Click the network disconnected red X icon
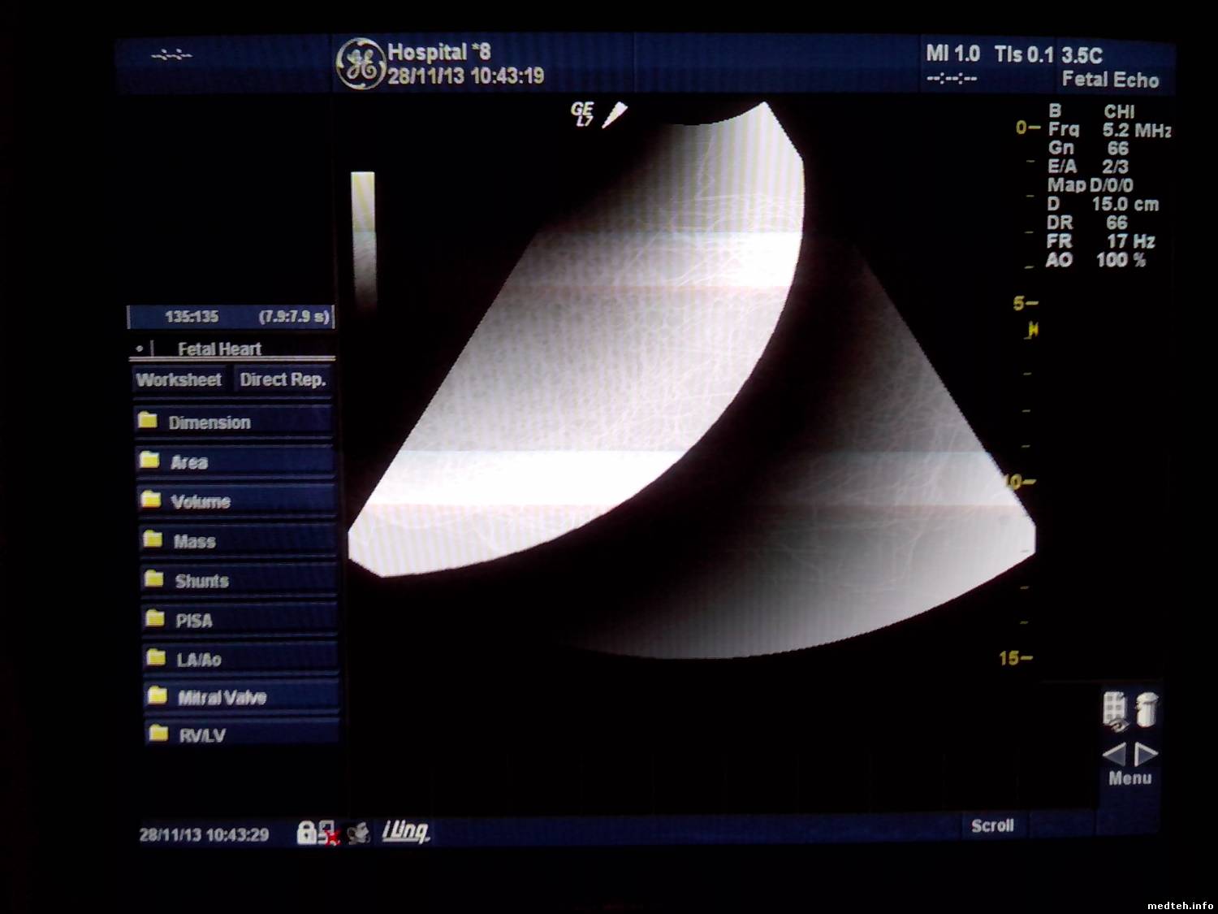The image size is (1218, 914). tap(328, 834)
